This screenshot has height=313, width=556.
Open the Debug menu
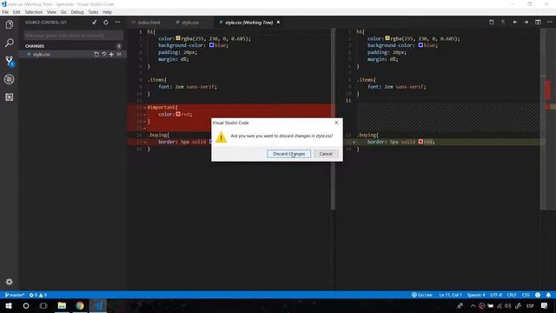point(77,12)
